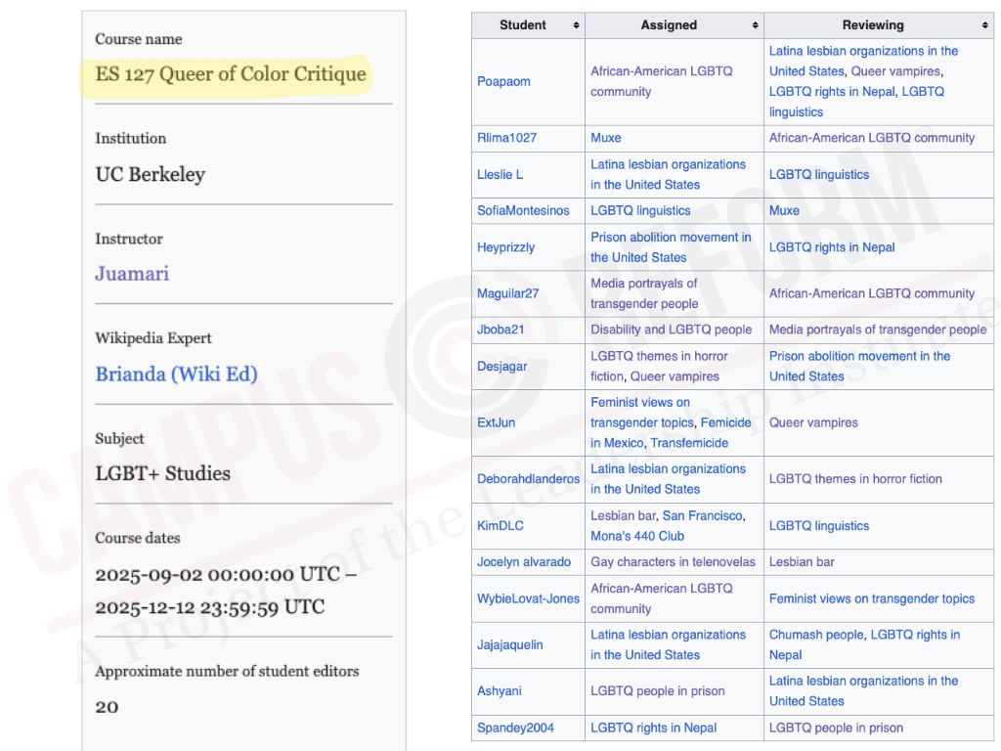The image size is (1001, 751).
Task: Open student Desjagar's user page
Action: point(501,366)
